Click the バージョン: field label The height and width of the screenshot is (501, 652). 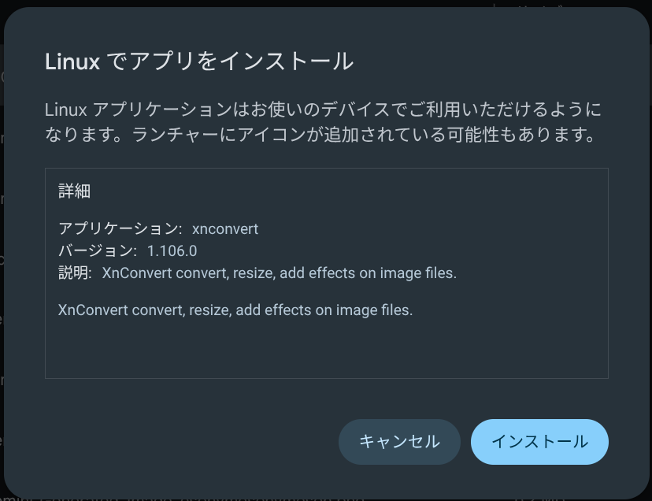tap(98, 251)
